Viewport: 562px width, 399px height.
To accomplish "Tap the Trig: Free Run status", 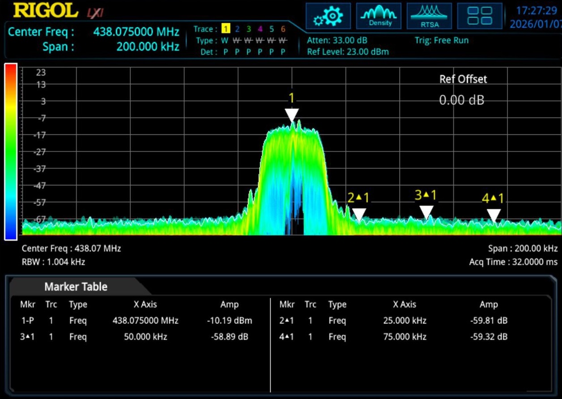I will (442, 40).
